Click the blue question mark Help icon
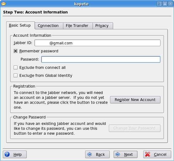The height and width of the screenshot is (161, 174). (7, 154)
